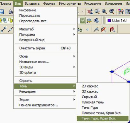
Task: Select 3D орбита menu entry
Action: coord(45,73)
